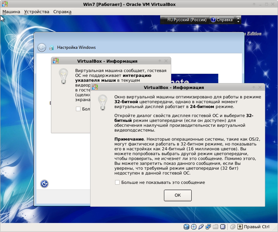Open the Машина menu
Screen dimensions: 278x232
pos(11,12)
